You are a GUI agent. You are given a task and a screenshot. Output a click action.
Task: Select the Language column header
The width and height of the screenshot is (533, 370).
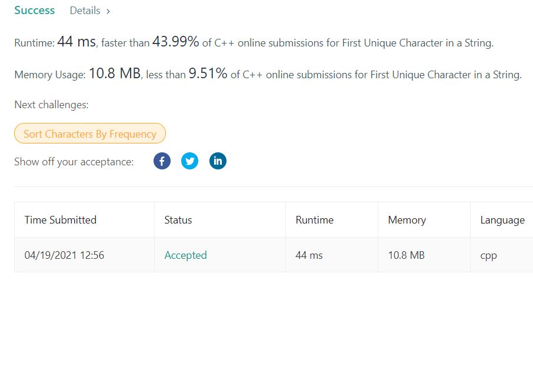[x=502, y=219]
